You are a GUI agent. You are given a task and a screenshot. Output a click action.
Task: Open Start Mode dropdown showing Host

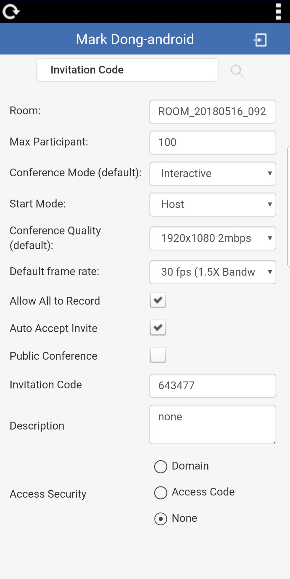(213, 205)
